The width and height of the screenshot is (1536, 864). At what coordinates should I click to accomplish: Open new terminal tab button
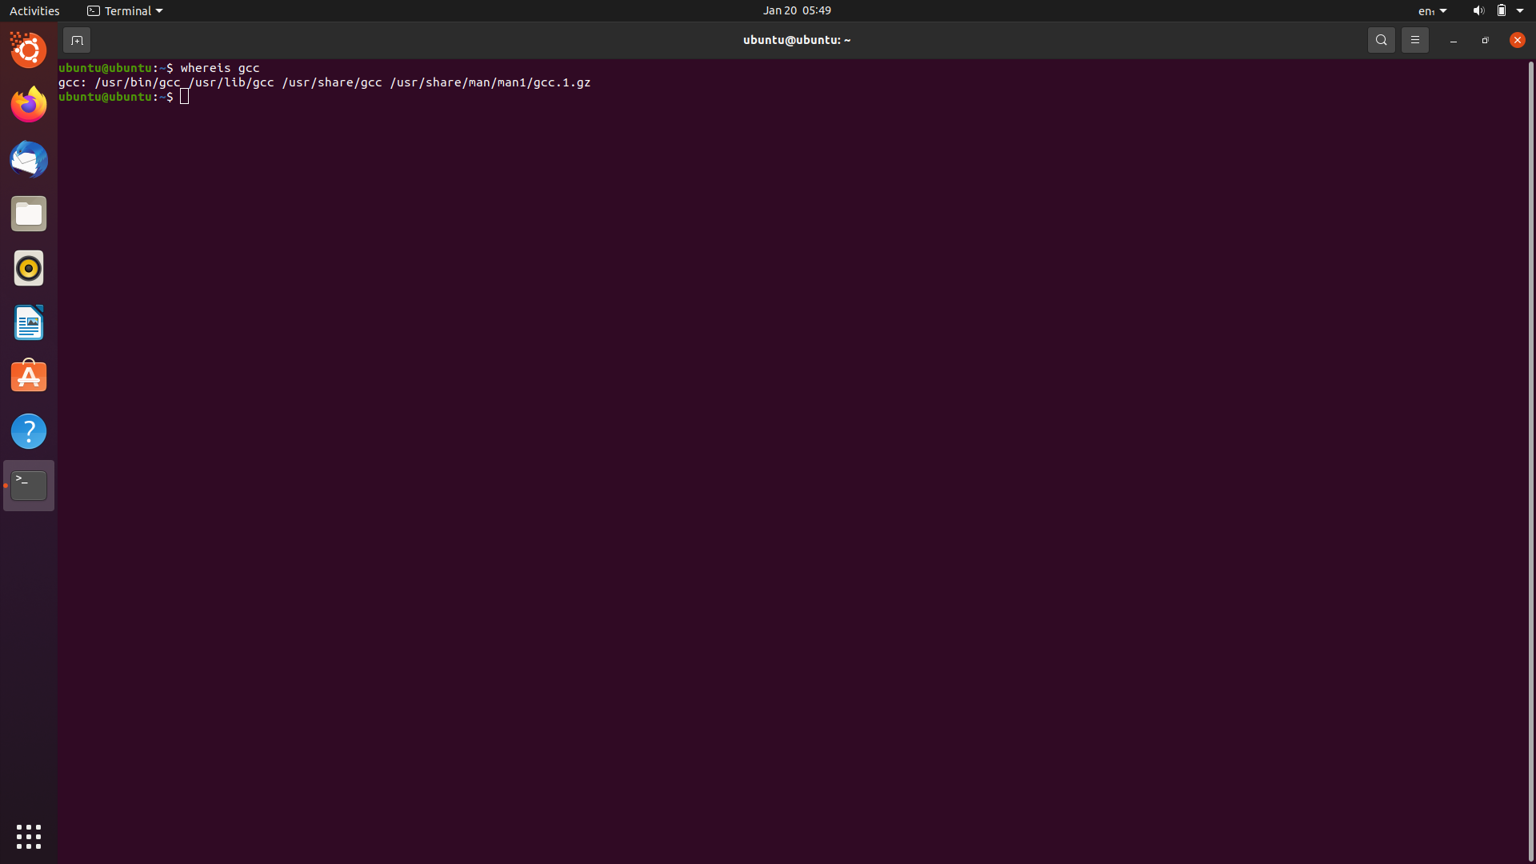[x=77, y=40]
